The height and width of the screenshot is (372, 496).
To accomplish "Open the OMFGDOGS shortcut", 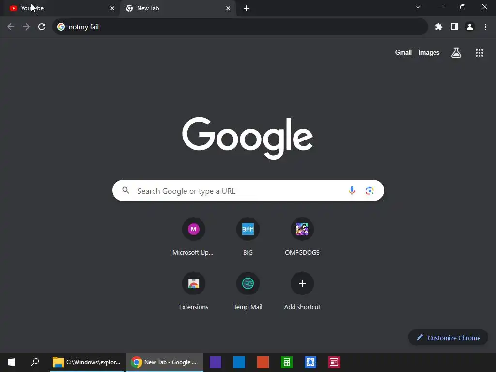I will [x=302, y=237].
